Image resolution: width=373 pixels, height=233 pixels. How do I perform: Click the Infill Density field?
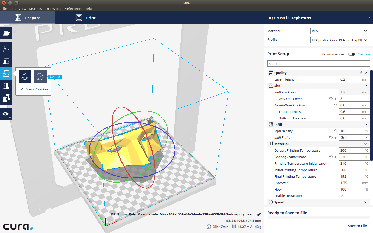pyautogui.click(x=354, y=131)
